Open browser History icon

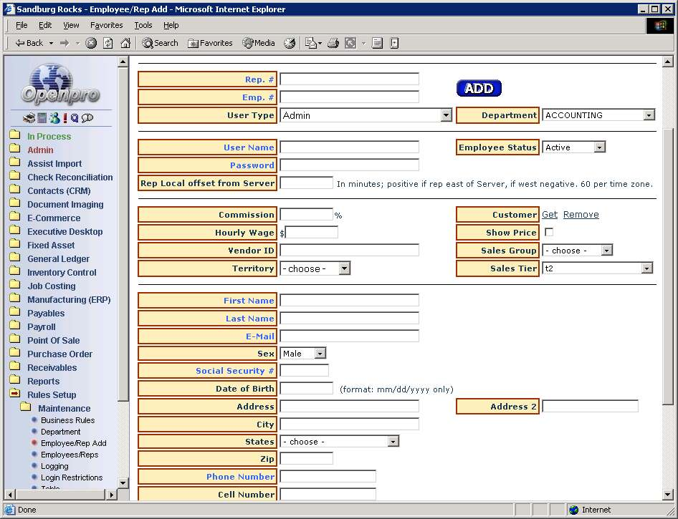[290, 43]
